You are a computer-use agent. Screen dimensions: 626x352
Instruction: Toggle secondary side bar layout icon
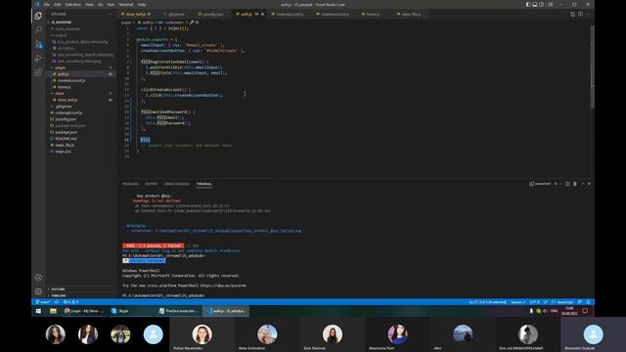click(541, 4)
